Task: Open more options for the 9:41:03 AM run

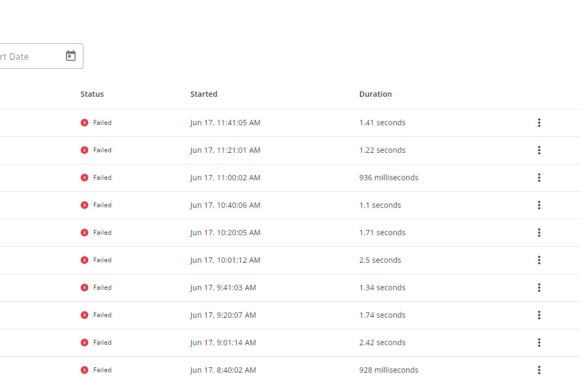Action: (539, 288)
